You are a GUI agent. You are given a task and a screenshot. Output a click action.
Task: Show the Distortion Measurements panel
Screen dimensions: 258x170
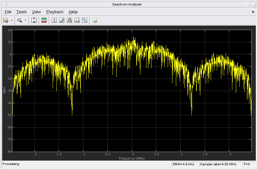click(77, 20)
